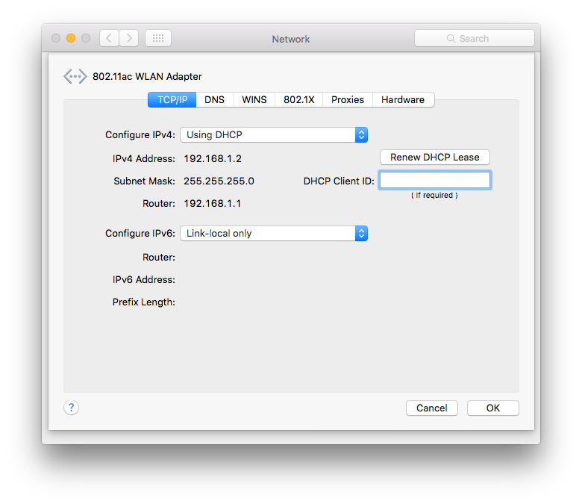The width and height of the screenshot is (582, 504).
Task: Open the Hardware tab
Action: (403, 100)
